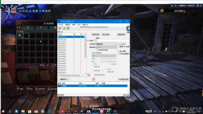Click the red clear list circle icon
Viewport: 203px width, 114px height.
coord(94,79)
